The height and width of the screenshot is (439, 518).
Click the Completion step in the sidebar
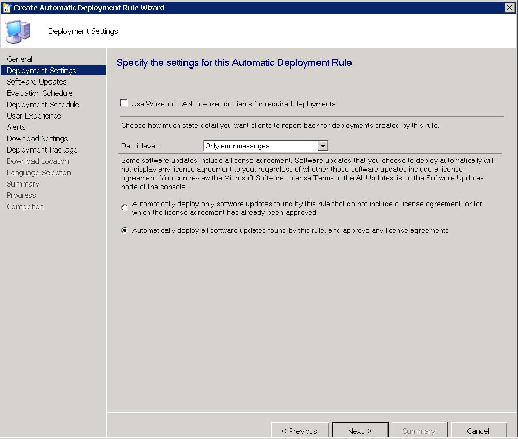[x=25, y=207]
